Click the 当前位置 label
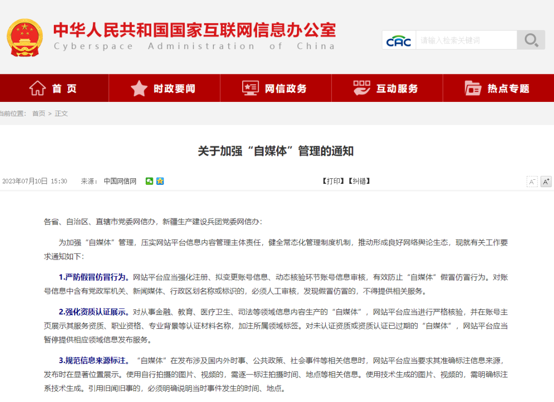 point(12,114)
